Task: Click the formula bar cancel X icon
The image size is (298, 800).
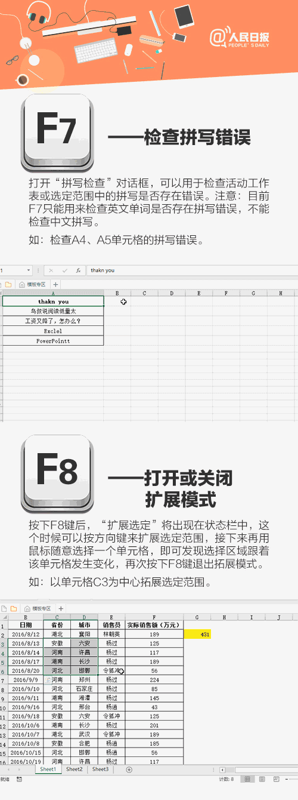Action: coord(51,270)
